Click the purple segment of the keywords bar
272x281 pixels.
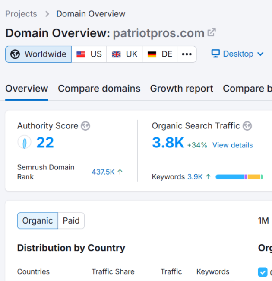pos(246,177)
